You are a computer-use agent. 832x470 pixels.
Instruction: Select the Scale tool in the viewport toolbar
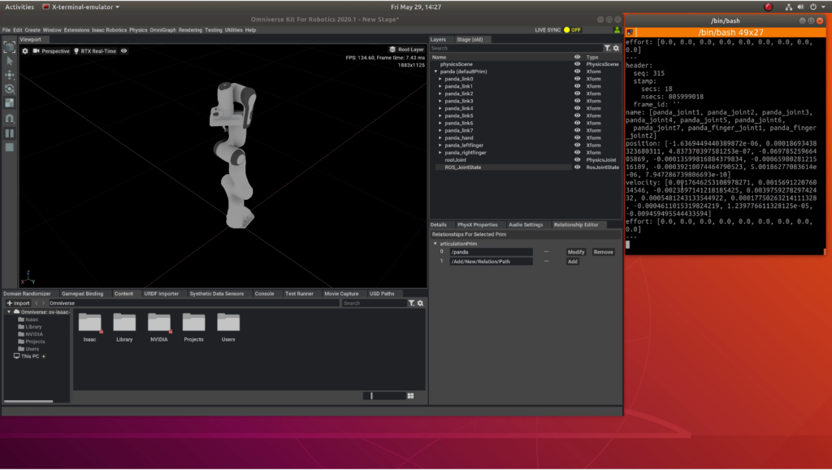[x=9, y=102]
